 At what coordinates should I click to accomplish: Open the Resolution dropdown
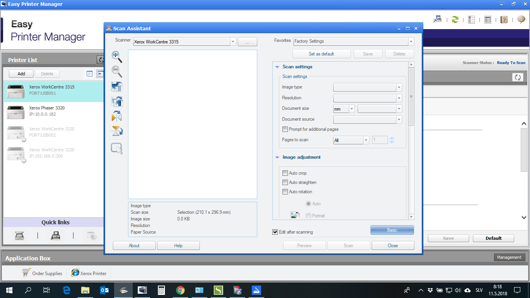pyautogui.click(x=399, y=98)
